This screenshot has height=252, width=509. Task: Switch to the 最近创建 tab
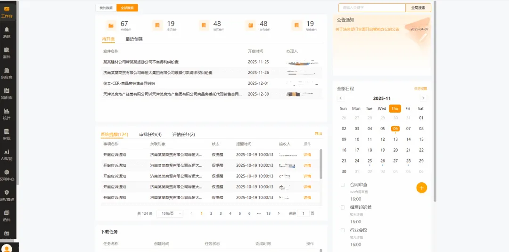point(134,39)
